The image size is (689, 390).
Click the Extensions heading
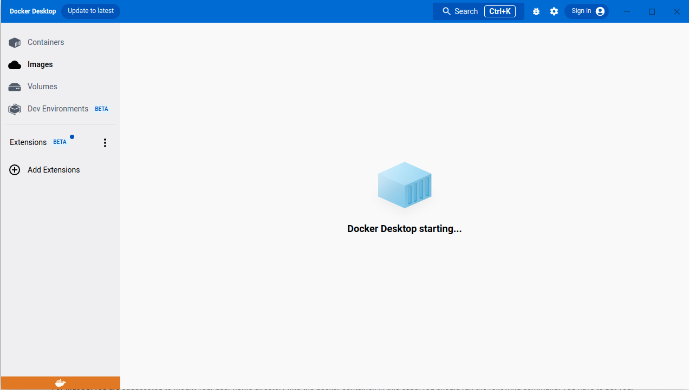pyautogui.click(x=28, y=142)
